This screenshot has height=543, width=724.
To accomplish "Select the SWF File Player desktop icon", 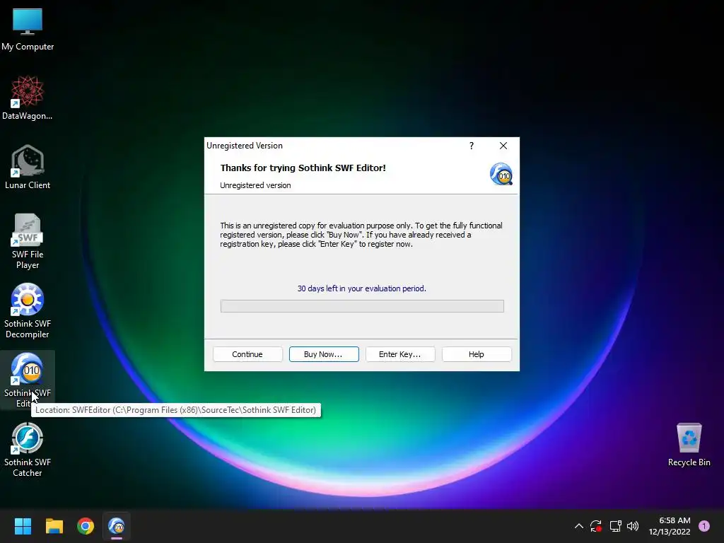I will point(28,242).
